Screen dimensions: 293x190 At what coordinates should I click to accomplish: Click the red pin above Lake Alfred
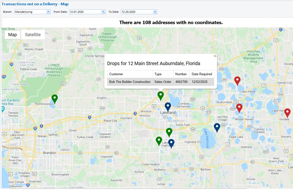tap(237, 80)
